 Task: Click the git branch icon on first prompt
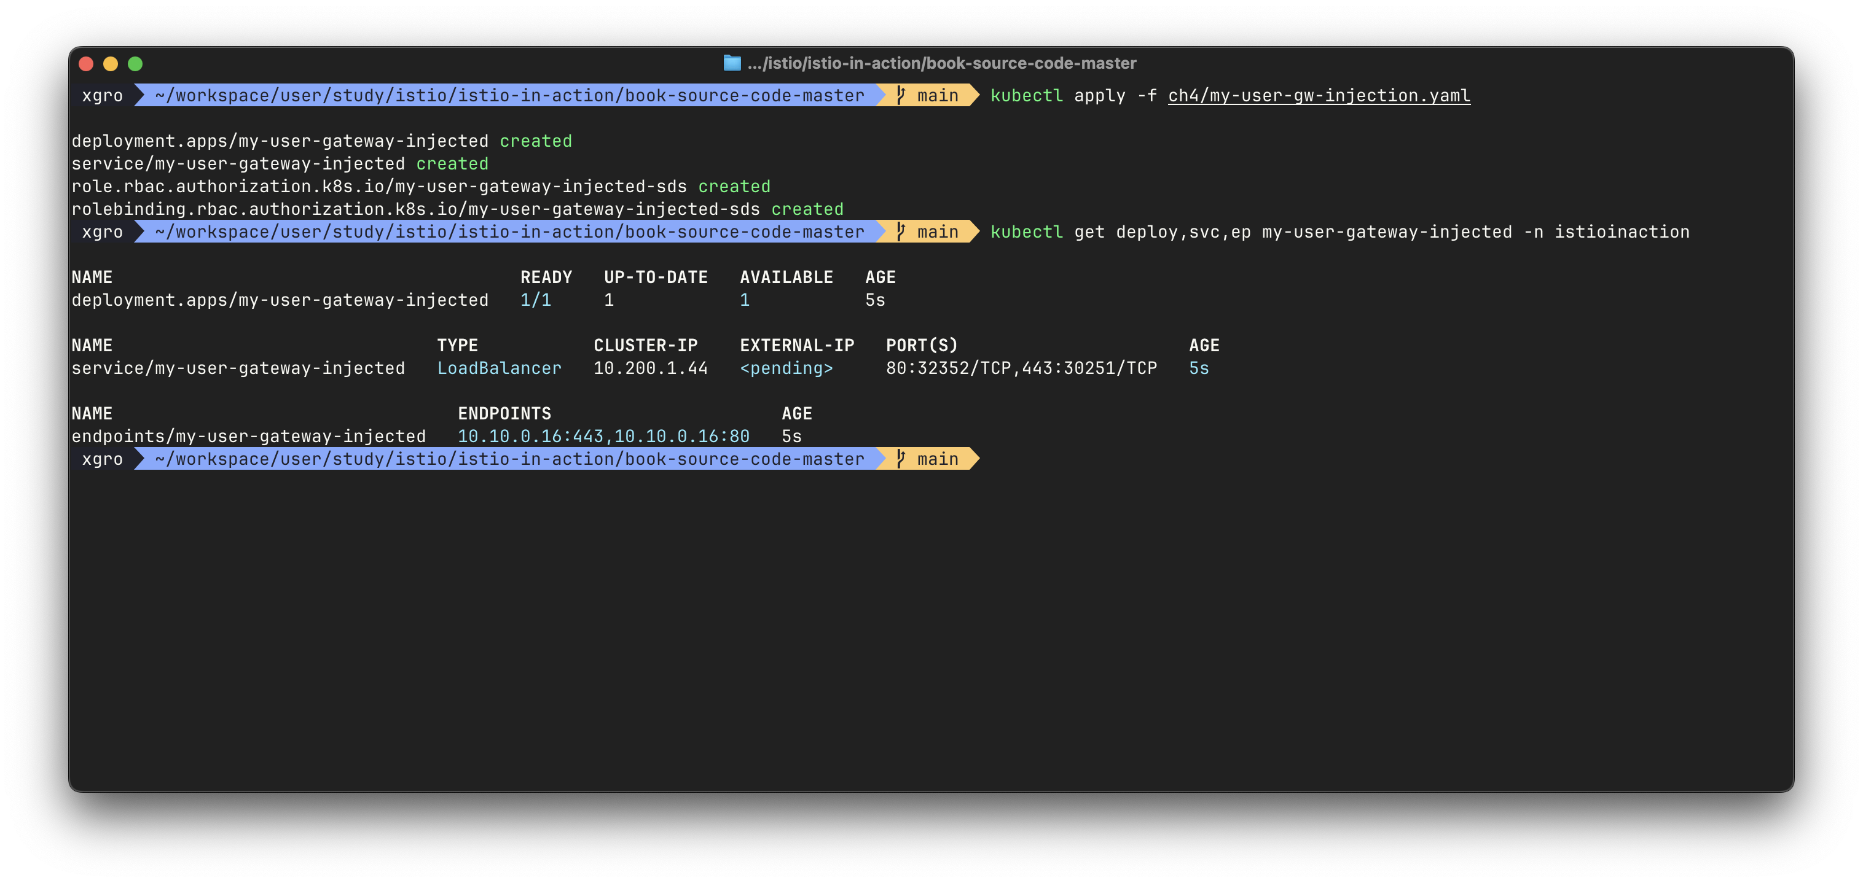[x=900, y=95]
